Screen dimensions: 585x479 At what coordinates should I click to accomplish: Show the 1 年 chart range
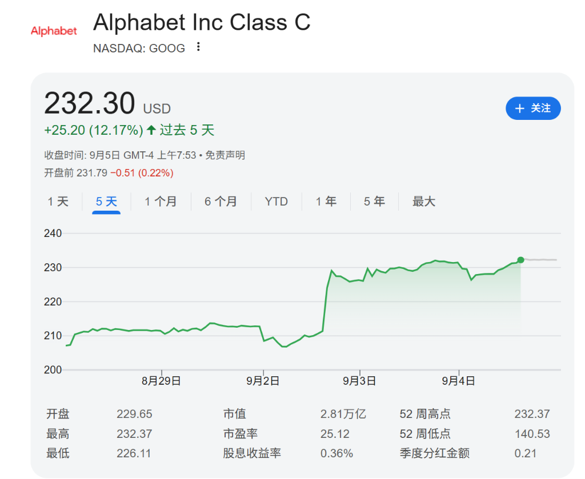(326, 202)
